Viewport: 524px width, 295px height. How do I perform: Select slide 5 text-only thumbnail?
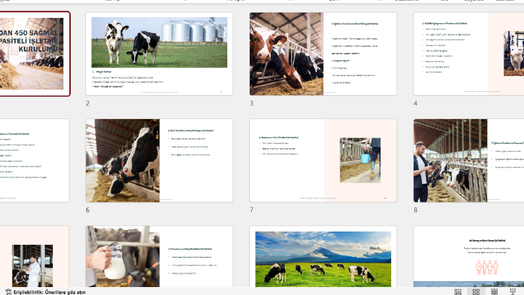pyautogui.click(x=34, y=161)
